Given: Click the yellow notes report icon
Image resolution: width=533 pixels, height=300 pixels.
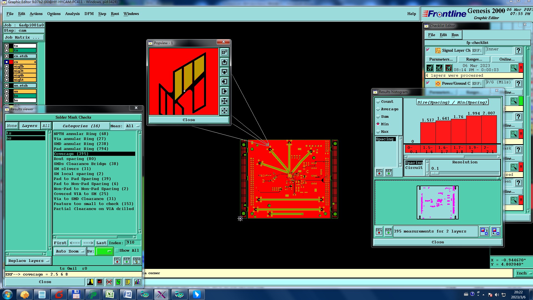Looking at the screenshot, I should pyautogui.click(x=128, y=282).
